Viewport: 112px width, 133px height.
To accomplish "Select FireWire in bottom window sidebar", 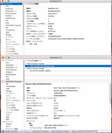I will pyautogui.click(x=9, y=72).
